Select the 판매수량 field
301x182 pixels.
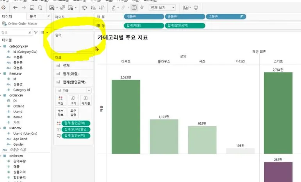point(20,161)
